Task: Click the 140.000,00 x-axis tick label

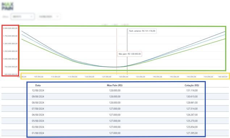Action: [158, 77]
